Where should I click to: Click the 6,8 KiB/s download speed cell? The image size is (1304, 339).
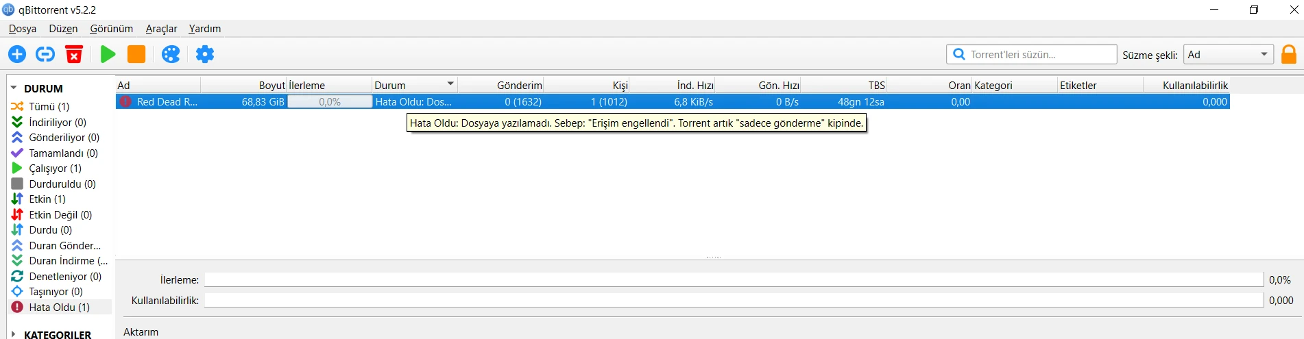[x=693, y=101]
